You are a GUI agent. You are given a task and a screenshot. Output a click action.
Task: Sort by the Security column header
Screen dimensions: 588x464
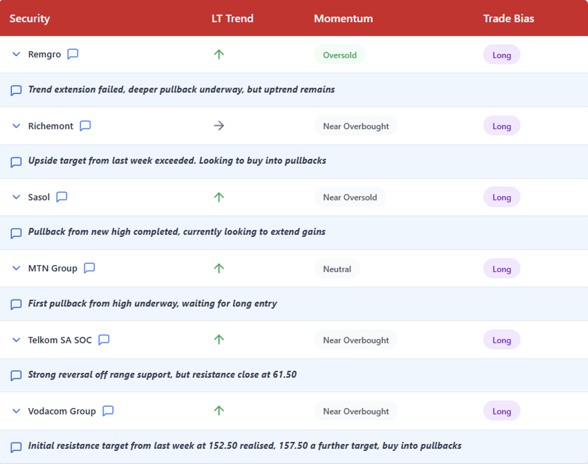point(29,19)
